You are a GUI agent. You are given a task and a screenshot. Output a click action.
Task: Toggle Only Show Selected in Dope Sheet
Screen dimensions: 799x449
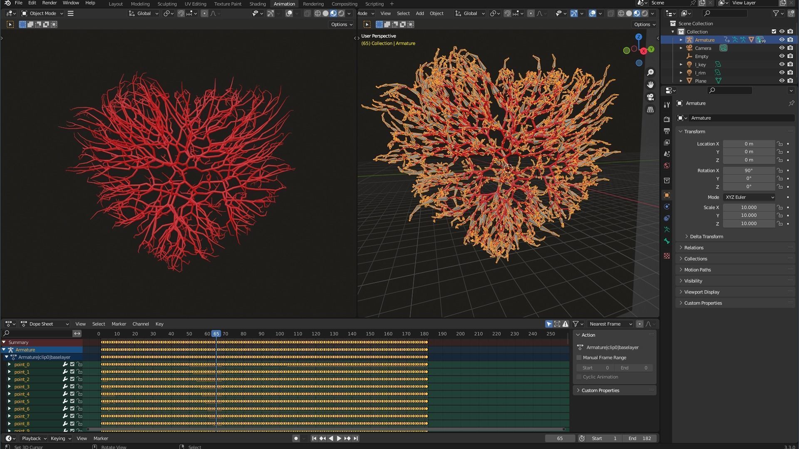pos(549,324)
